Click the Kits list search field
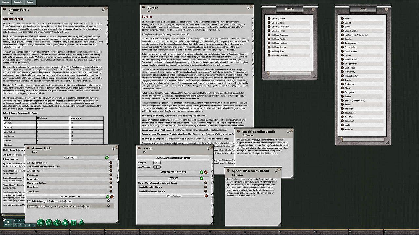 [363, 139]
